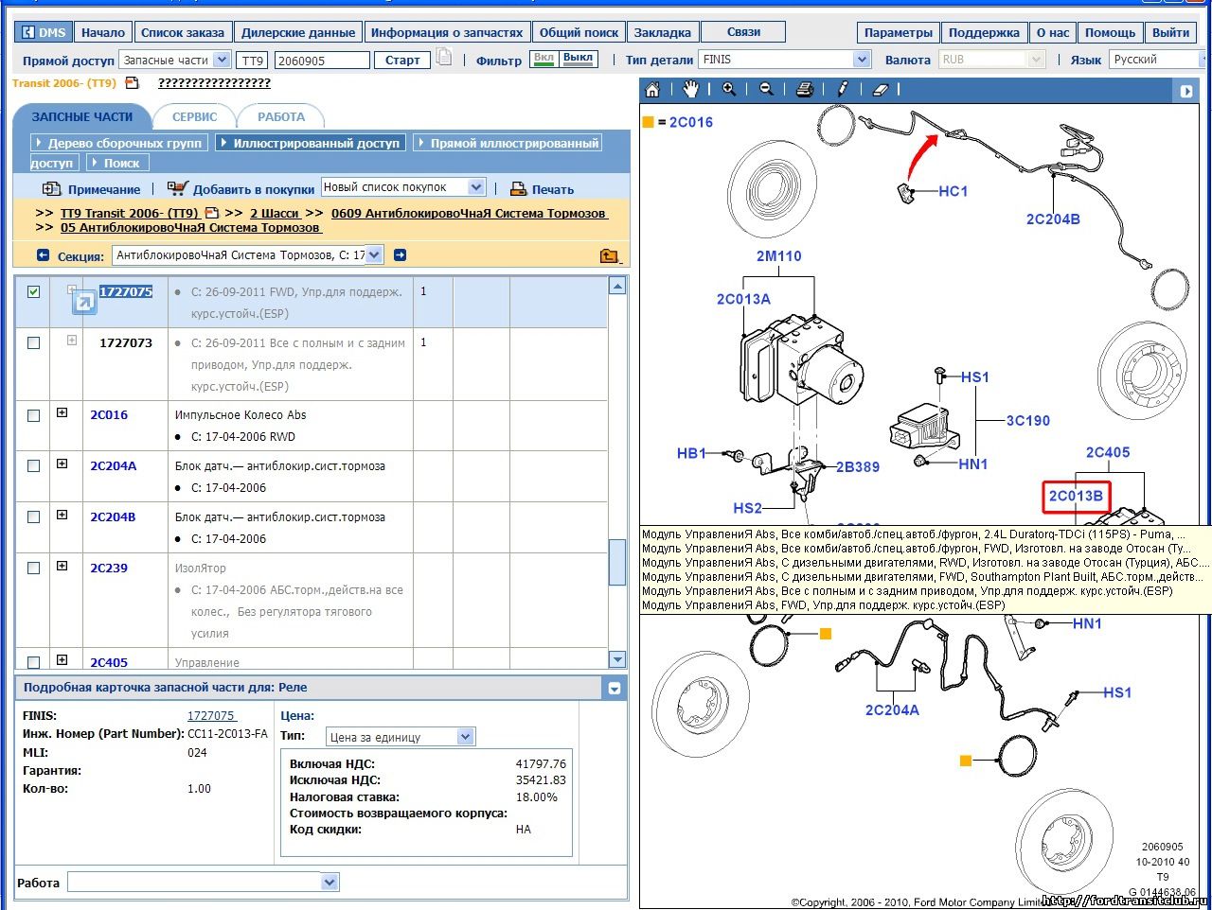
Task: Click the TT9 model input field
Action: click(x=252, y=60)
